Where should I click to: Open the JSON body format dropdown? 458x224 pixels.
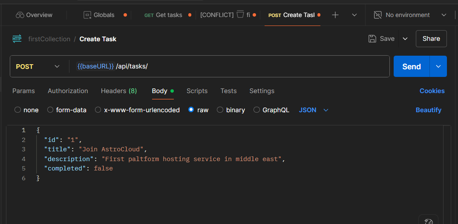tap(314, 110)
